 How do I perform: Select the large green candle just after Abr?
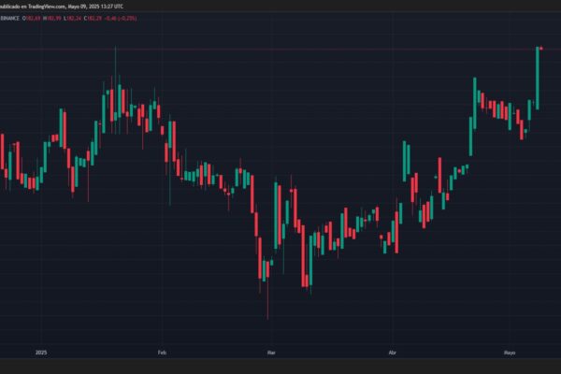click(405, 161)
